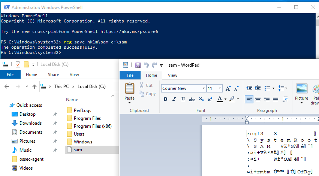Apply the text color A button
This screenshot has width=319, height=176.
pyautogui.click(x=220, y=99)
